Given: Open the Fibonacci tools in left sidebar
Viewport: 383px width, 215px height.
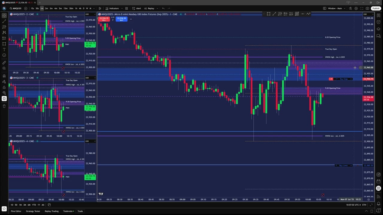Looking at the screenshot, I should coord(4,27).
